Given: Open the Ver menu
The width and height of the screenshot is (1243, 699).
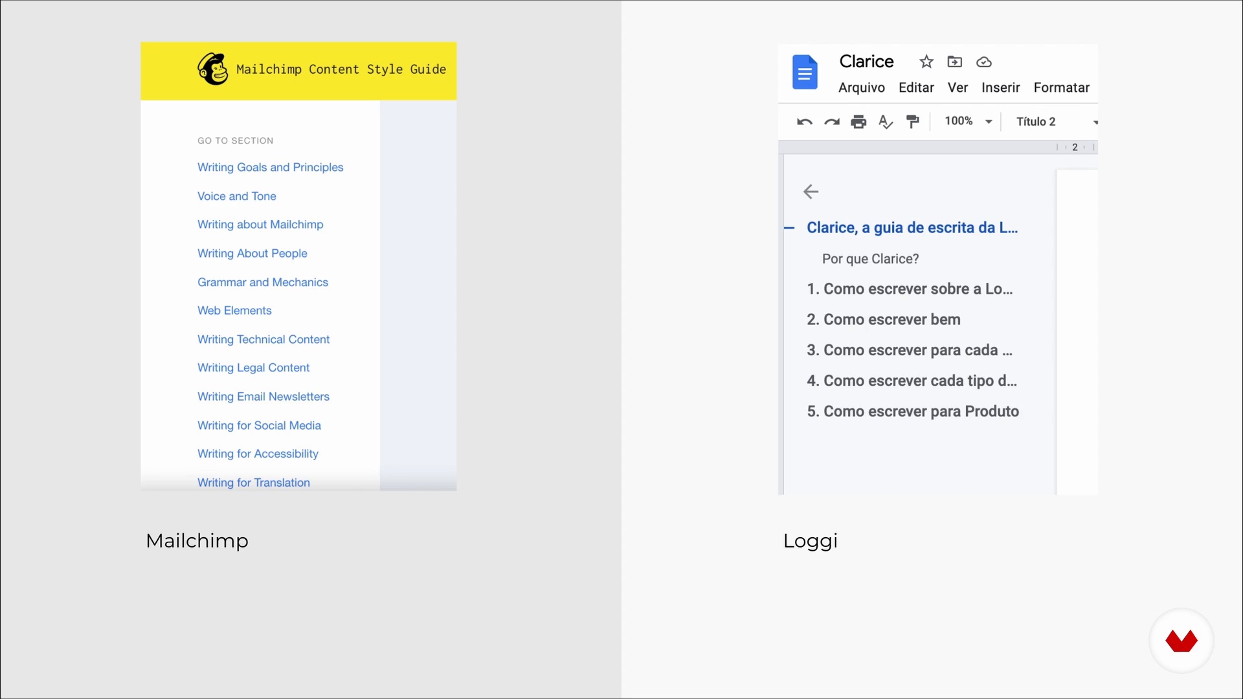Looking at the screenshot, I should (957, 87).
